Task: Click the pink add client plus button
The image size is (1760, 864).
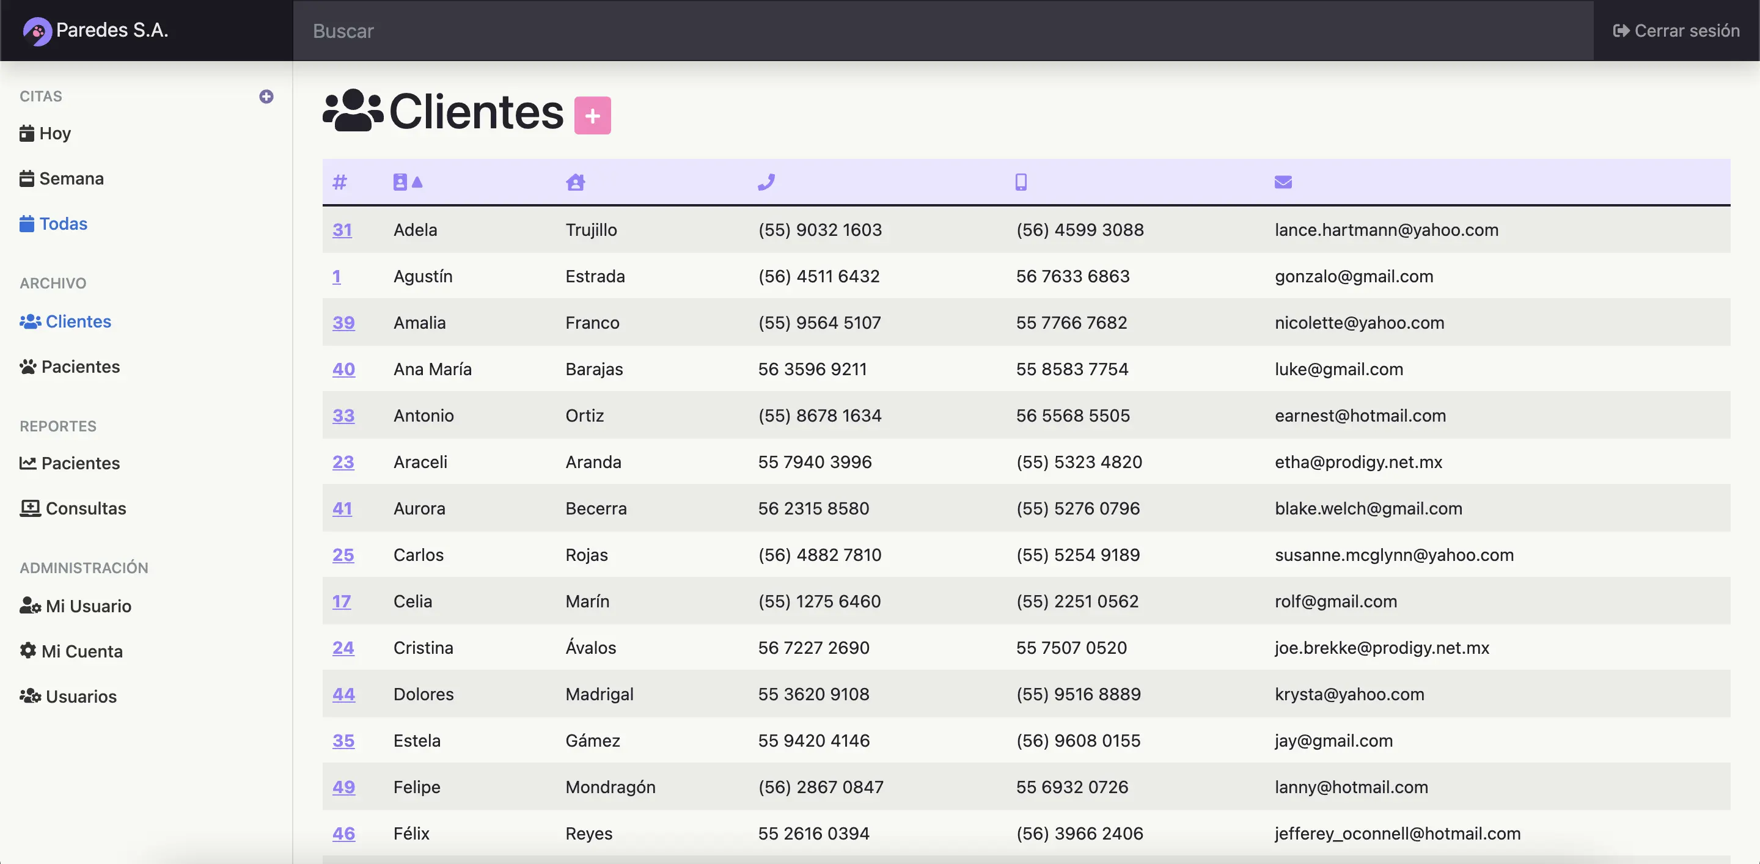Action: pos(592,115)
